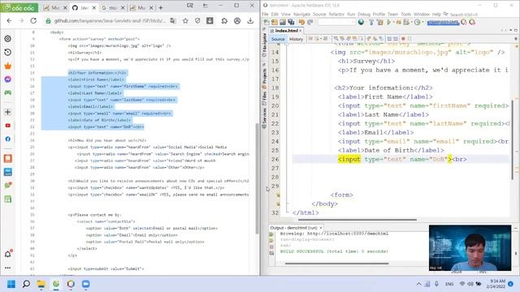The image size is (520, 292).
Task: Open sidebar settings gear in Coc Coc
Action: coord(7,39)
